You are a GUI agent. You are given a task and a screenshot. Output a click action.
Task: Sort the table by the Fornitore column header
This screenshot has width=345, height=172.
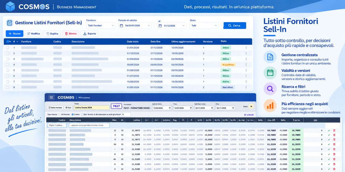coord(26,42)
